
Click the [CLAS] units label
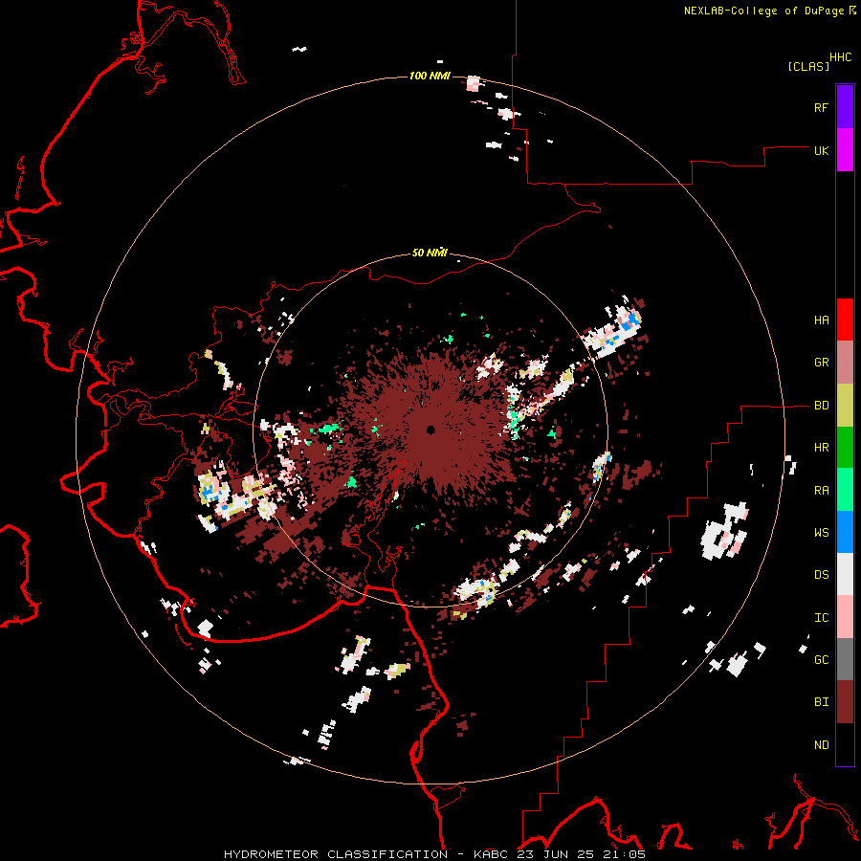(x=808, y=66)
